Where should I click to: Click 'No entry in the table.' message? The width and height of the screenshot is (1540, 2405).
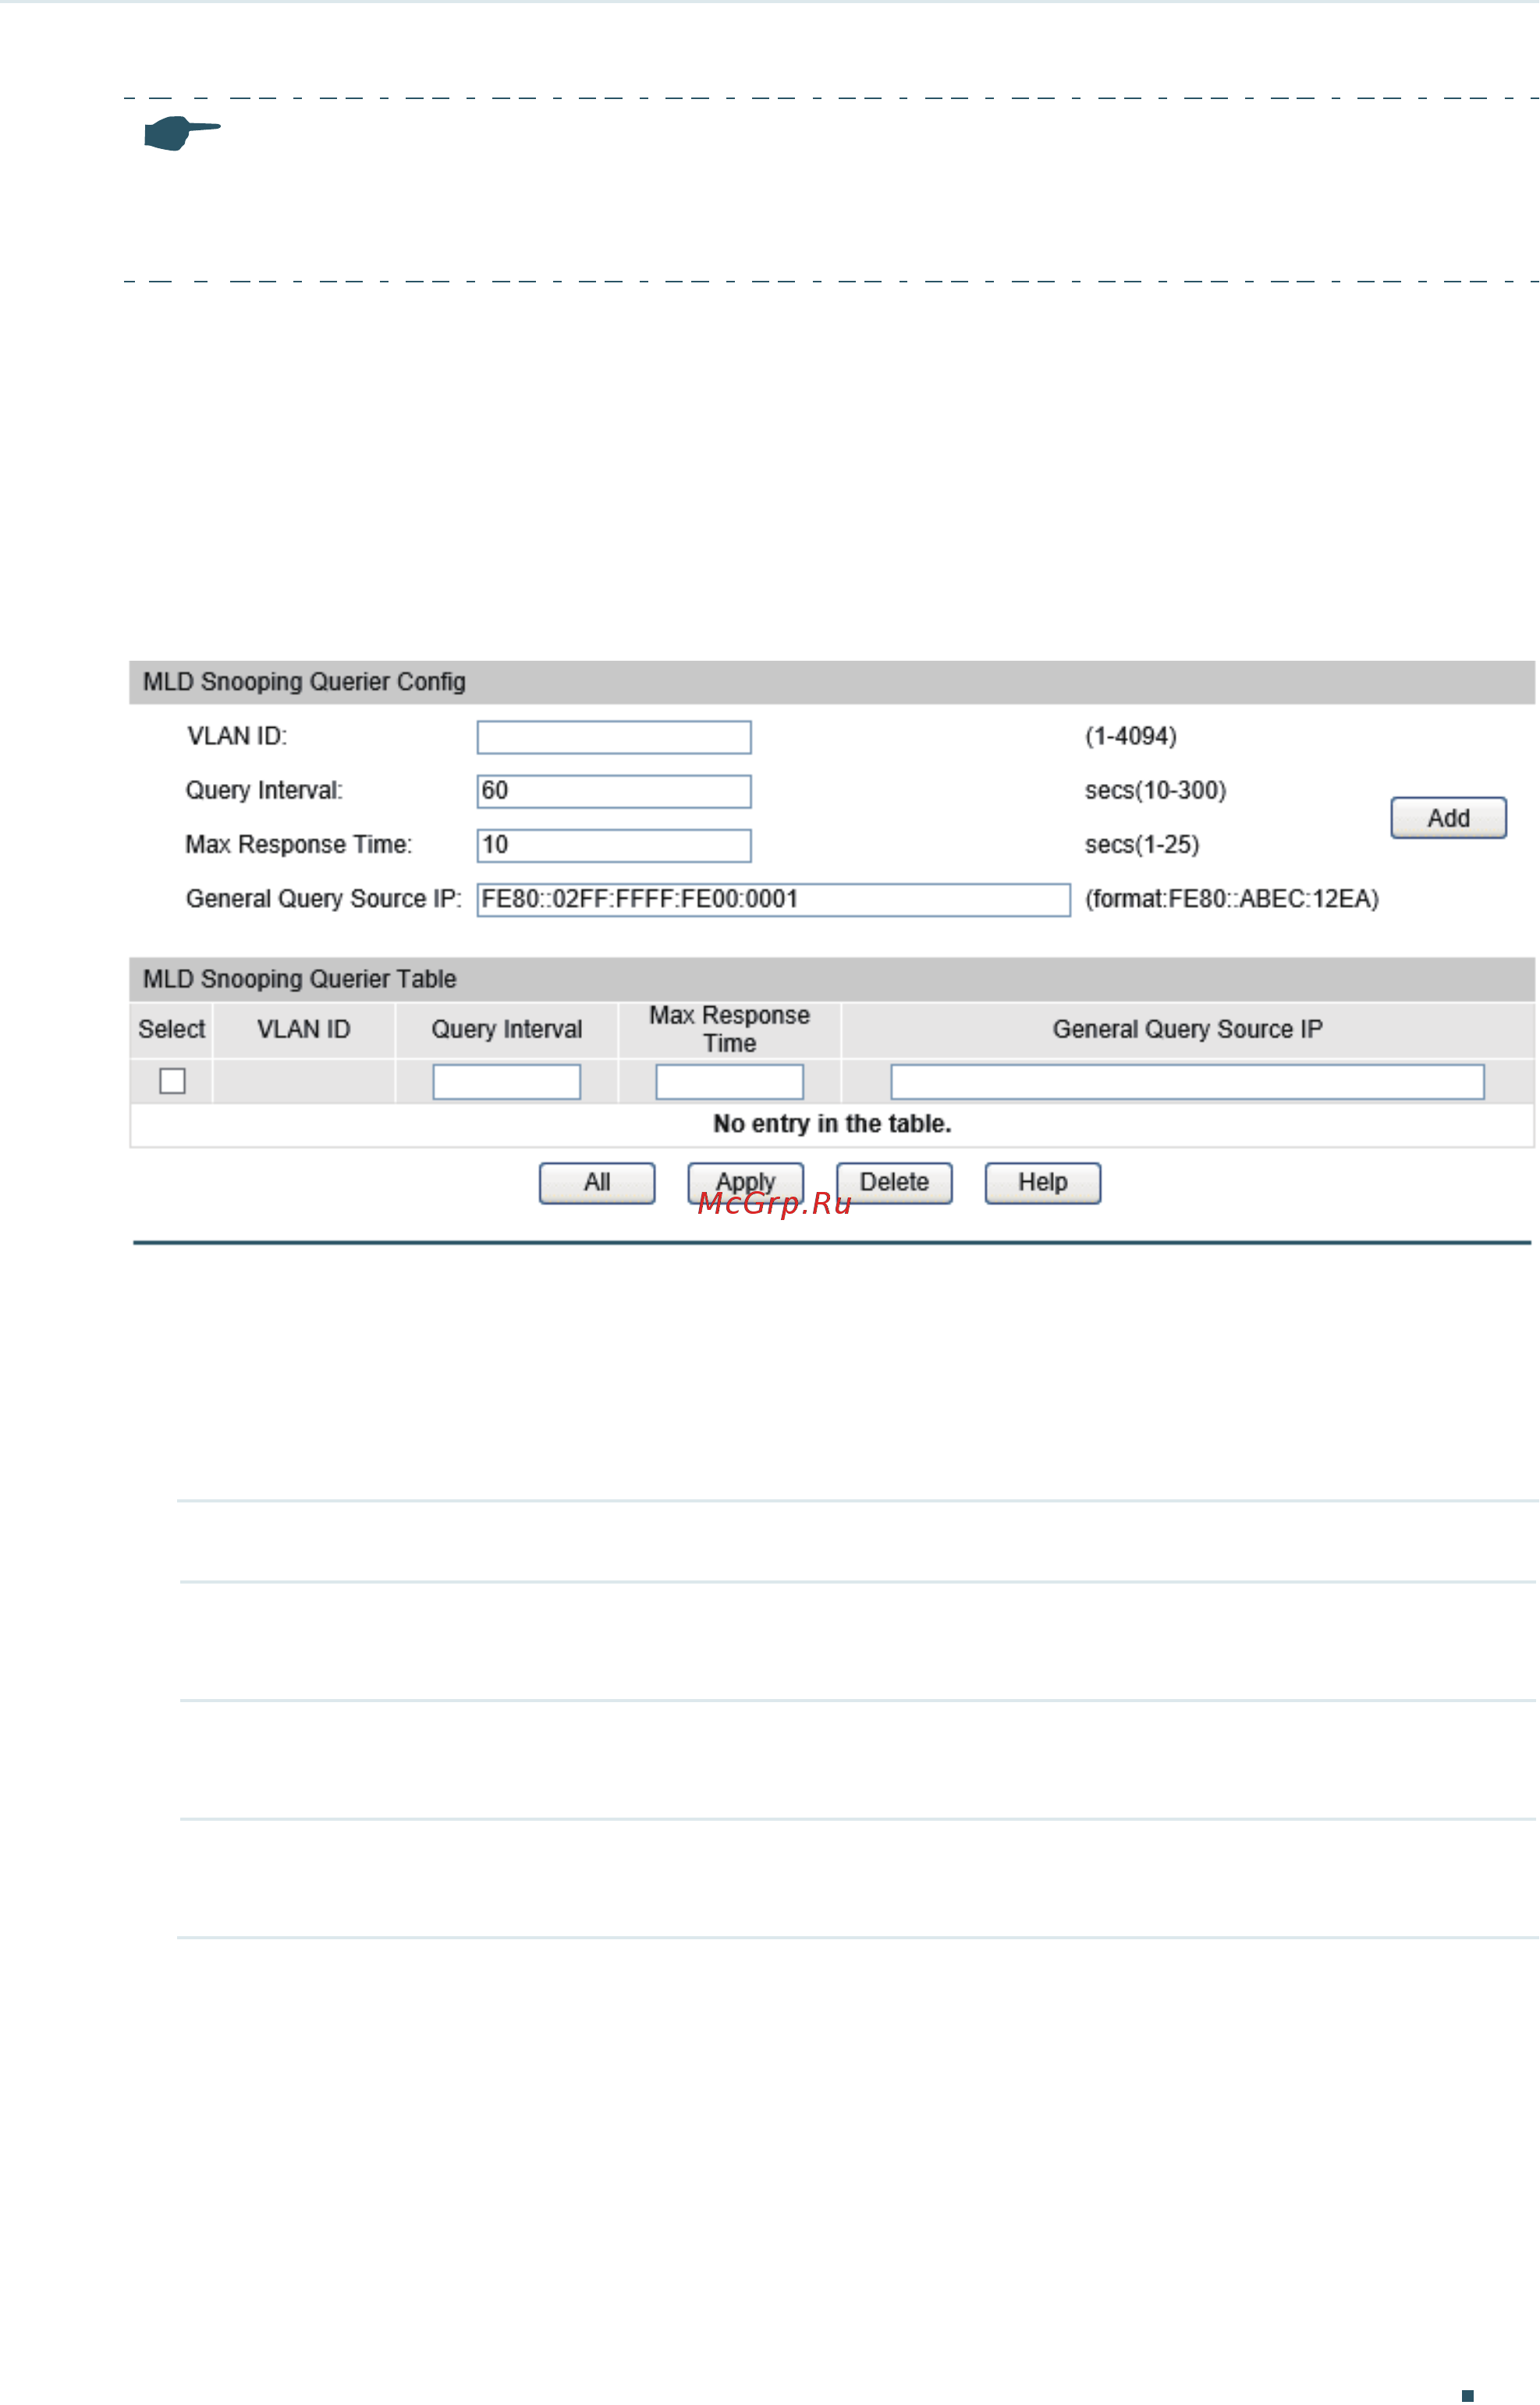pyautogui.click(x=832, y=1125)
